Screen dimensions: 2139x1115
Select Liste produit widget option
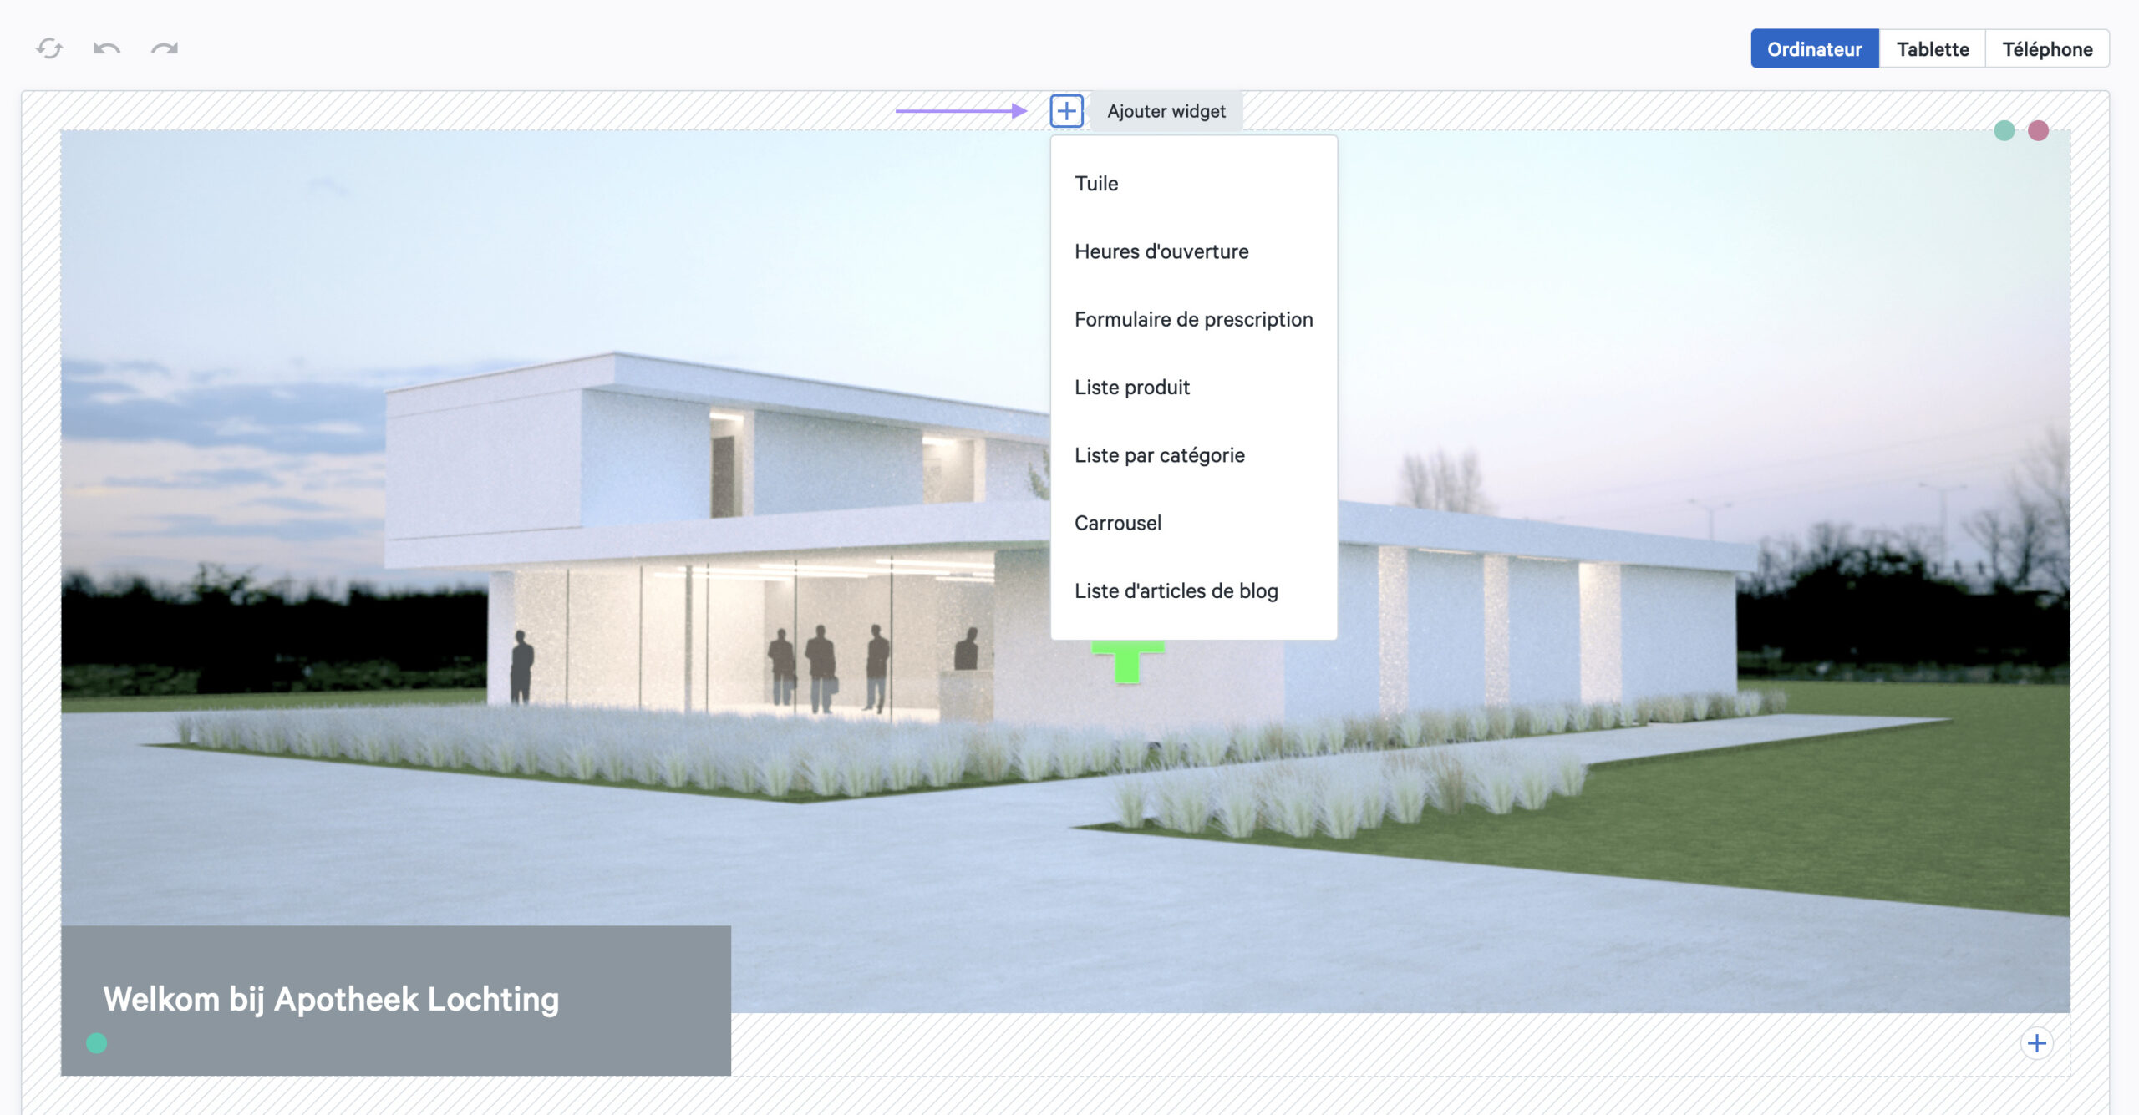[1131, 387]
